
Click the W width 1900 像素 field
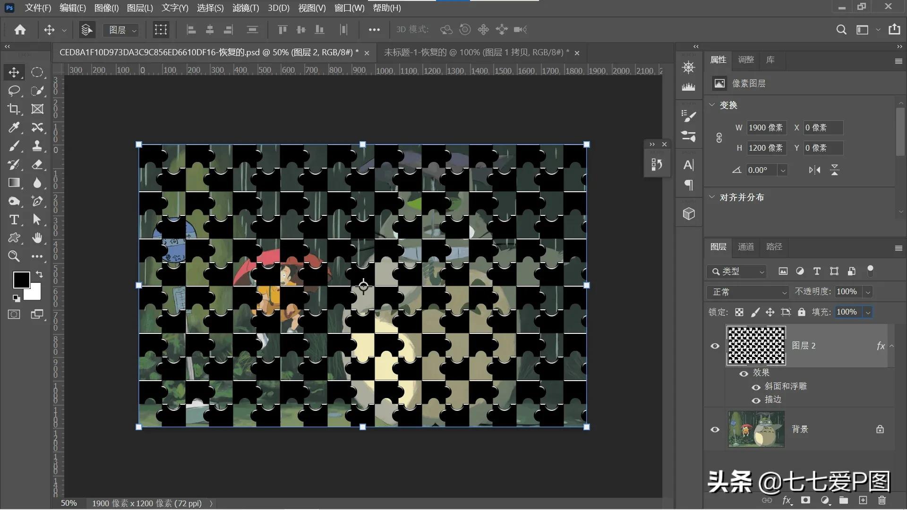(766, 128)
